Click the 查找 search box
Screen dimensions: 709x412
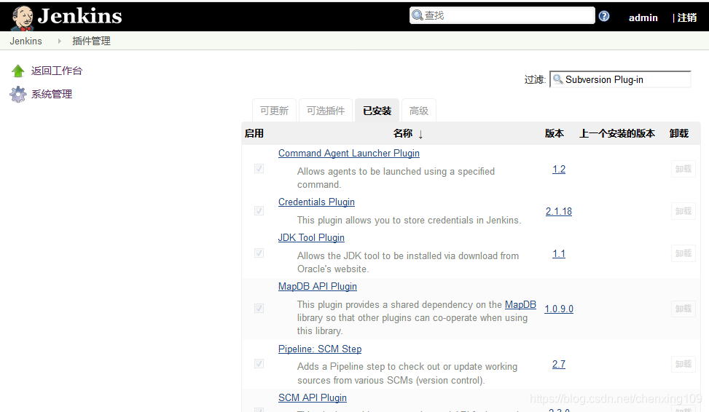(502, 15)
